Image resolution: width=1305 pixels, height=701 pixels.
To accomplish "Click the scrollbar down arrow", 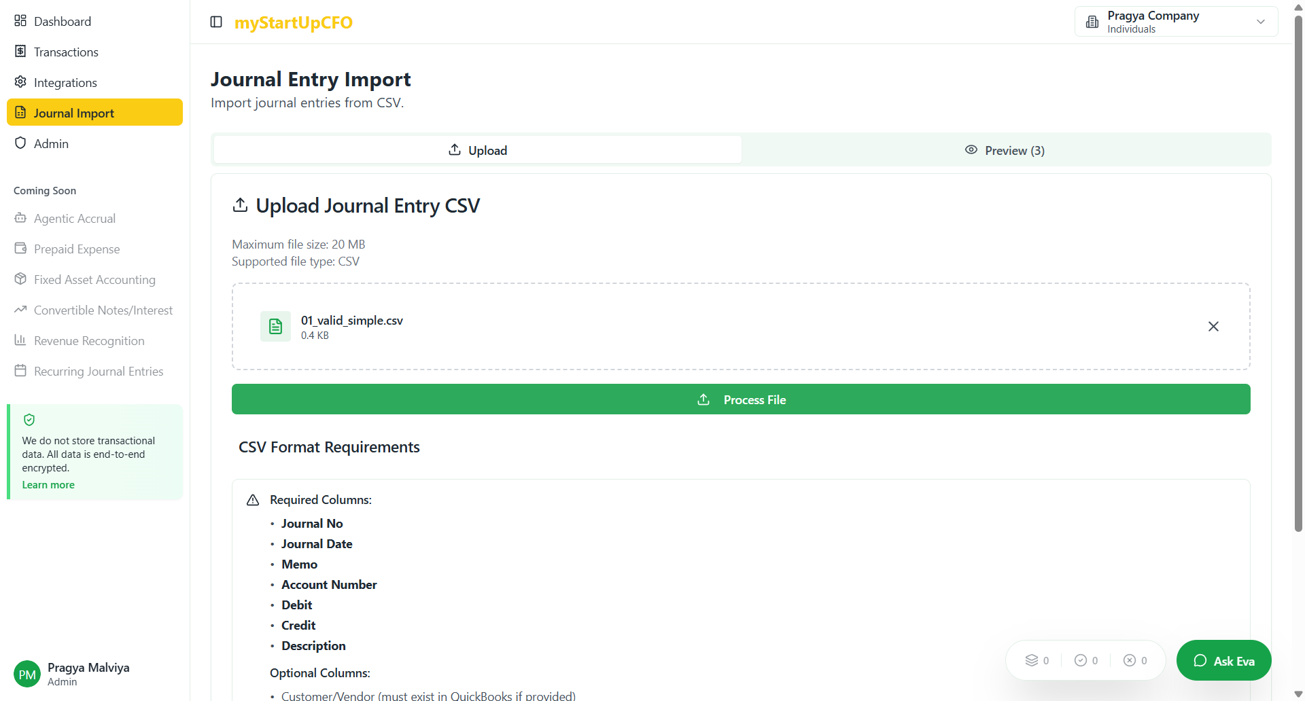I will 1298,694.
